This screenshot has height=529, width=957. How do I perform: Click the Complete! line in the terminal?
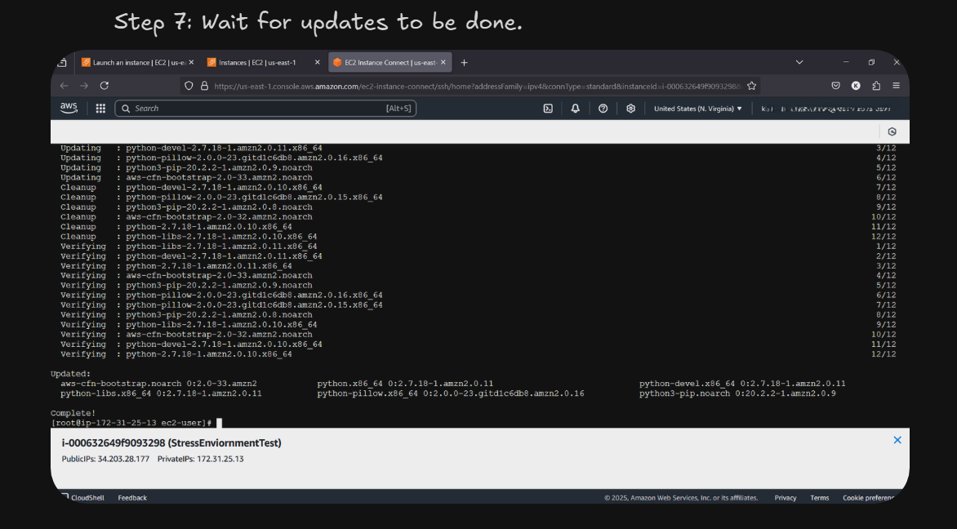73,413
